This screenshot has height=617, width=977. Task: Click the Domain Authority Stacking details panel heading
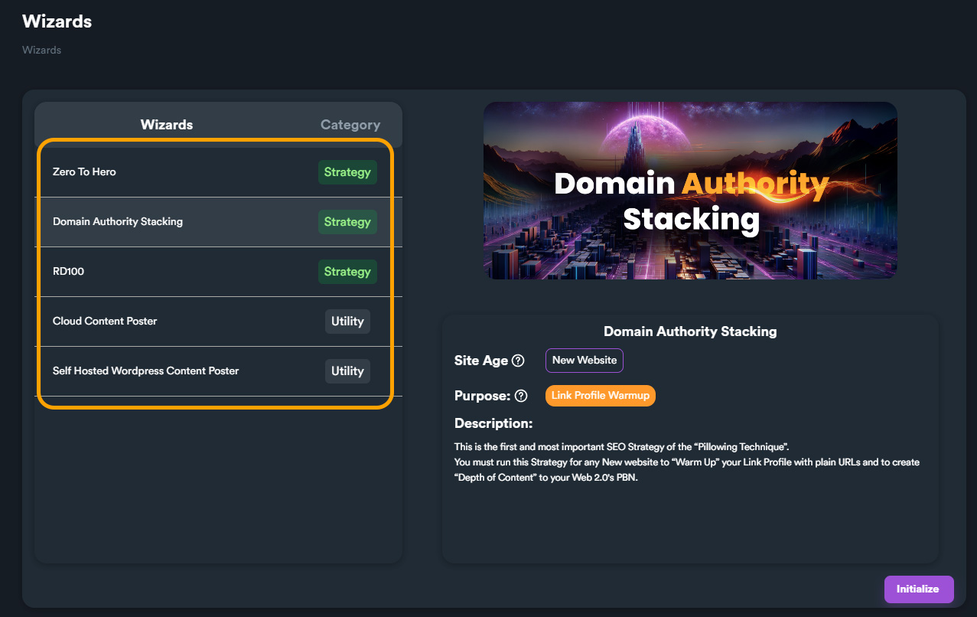click(x=690, y=331)
